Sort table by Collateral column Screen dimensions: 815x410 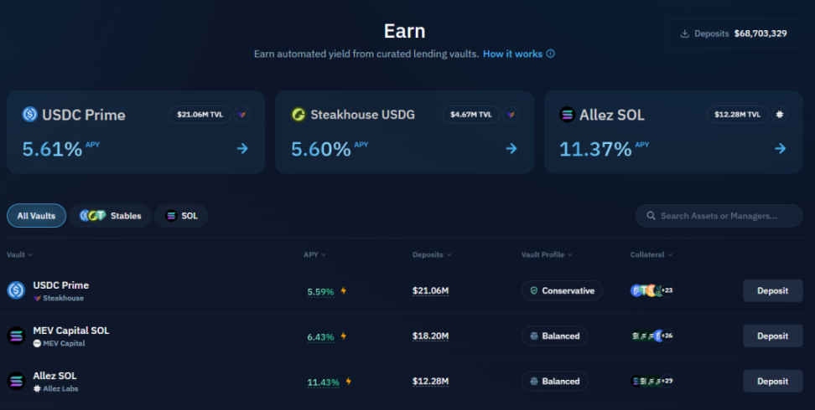pyautogui.click(x=651, y=254)
